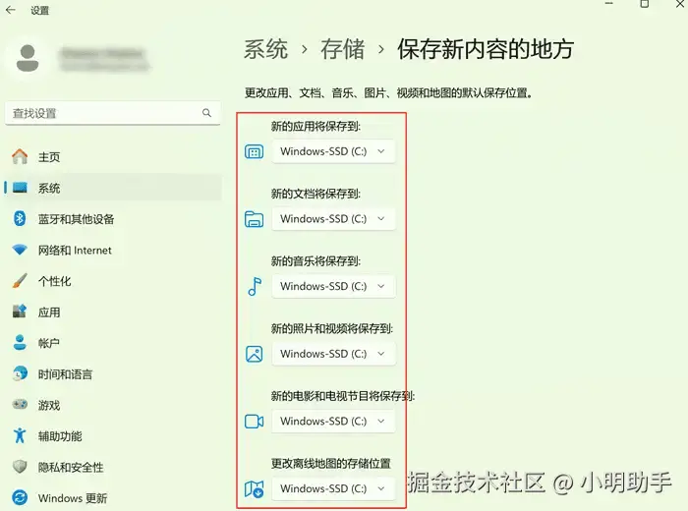Open the movies and TV save location dropdown
The image size is (688, 511).
coord(333,421)
